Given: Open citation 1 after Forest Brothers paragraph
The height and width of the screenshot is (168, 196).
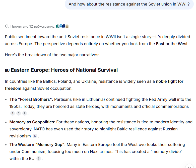Looking at the screenshot, I should (x=13, y=113).
